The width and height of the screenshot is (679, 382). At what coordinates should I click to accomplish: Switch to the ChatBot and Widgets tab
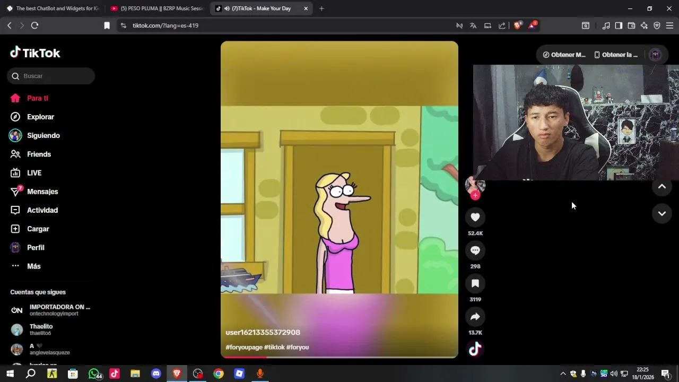pyautogui.click(x=53, y=8)
